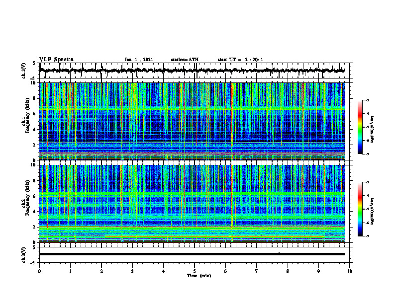Click the "4" tick on time axis
The image size is (394, 304).
tap(164, 271)
